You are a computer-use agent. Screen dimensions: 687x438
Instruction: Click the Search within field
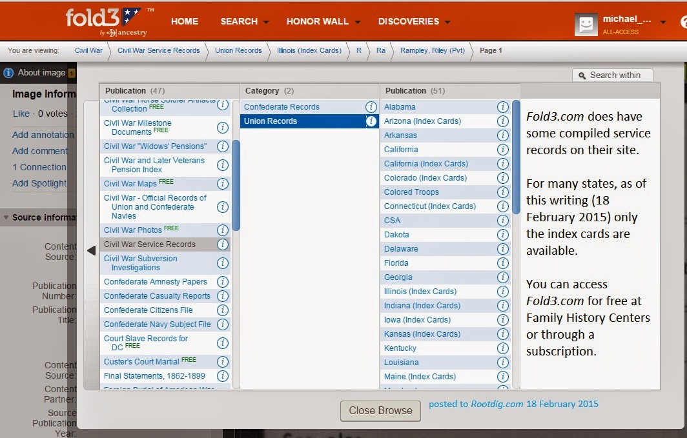coord(613,75)
